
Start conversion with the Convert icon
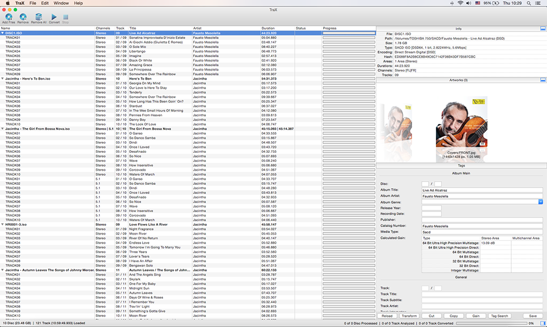click(x=54, y=17)
